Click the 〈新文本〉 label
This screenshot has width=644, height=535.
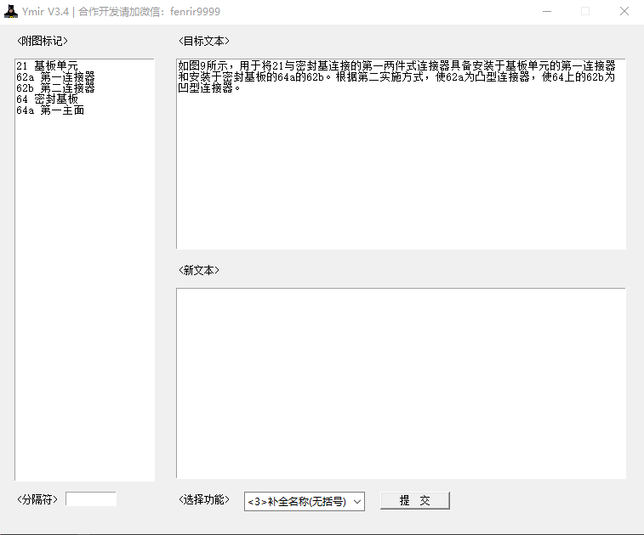point(198,270)
